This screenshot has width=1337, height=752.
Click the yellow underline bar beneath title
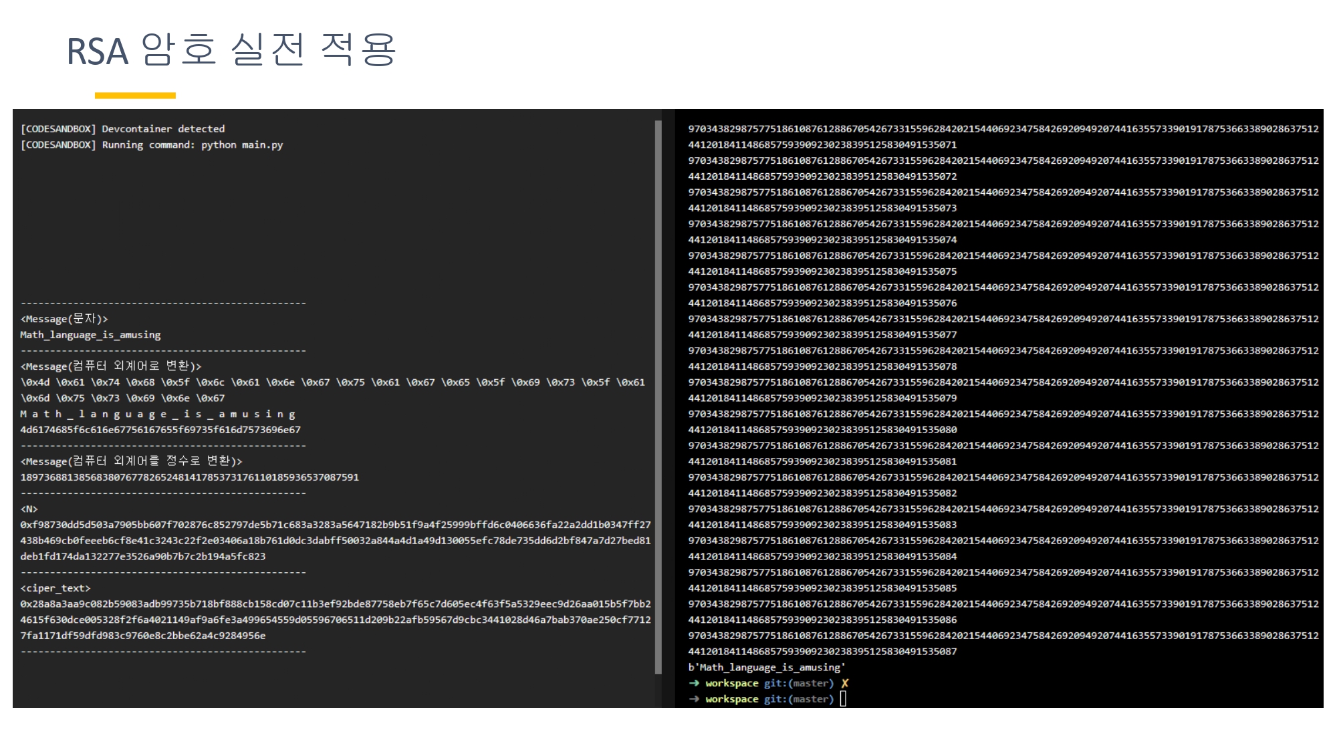pos(135,96)
